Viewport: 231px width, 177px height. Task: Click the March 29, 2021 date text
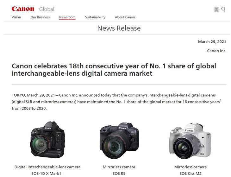coord(212,42)
